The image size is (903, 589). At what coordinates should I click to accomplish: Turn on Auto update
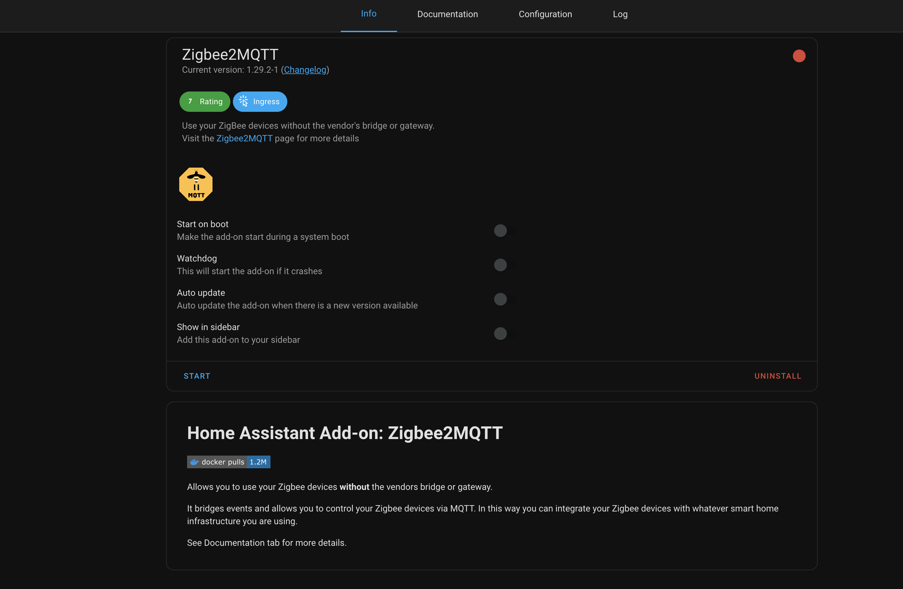coord(500,299)
